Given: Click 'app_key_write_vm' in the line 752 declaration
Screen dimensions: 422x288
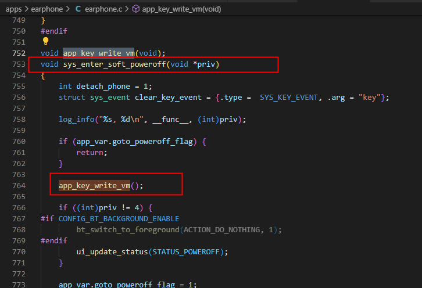Looking at the screenshot, I should click(x=99, y=53).
